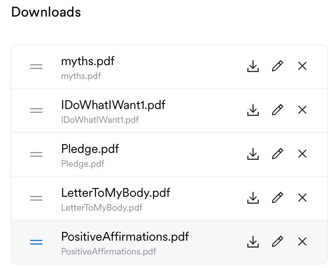The image size is (333, 268).
Task: Delete the IDoWhatIWant1.pdf entry
Action: [303, 111]
